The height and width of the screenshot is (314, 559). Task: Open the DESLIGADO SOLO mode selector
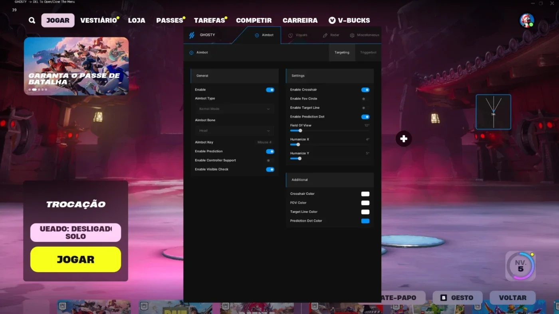pyautogui.click(x=75, y=233)
